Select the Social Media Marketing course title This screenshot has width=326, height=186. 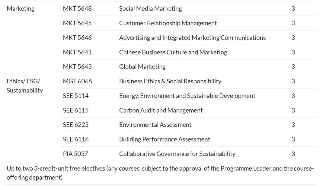coord(150,9)
